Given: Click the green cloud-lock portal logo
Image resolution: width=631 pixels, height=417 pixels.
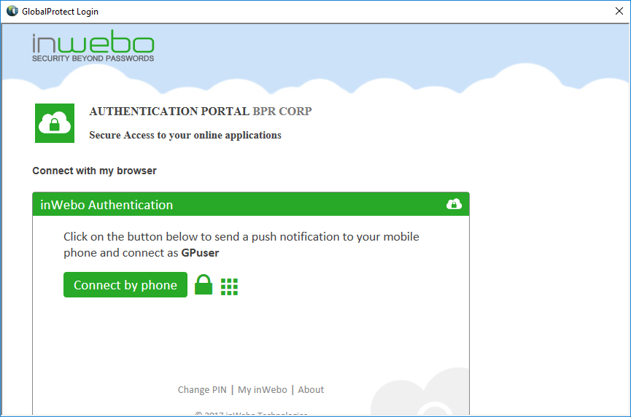Looking at the screenshot, I should point(55,123).
